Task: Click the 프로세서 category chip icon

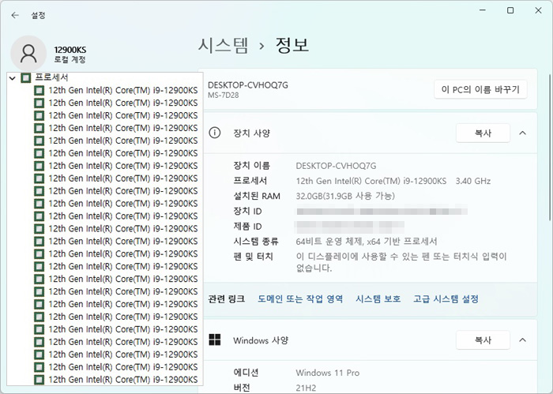Action: click(x=26, y=77)
